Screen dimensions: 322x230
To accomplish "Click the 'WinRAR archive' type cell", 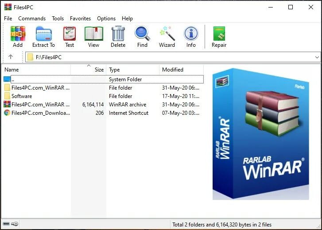I will click(x=128, y=105).
